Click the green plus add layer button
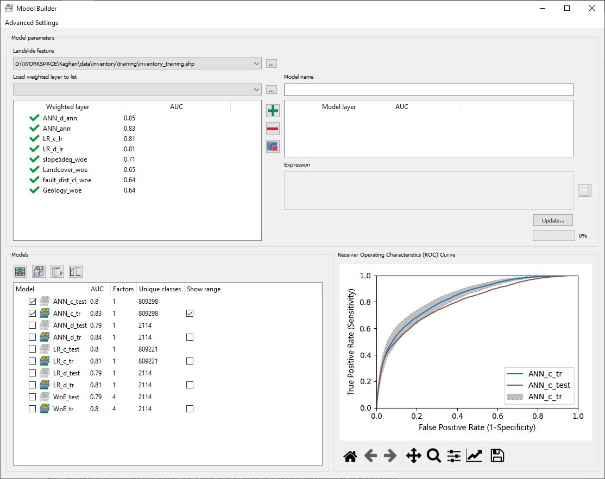The height and width of the screenshot is (479, 605). pos(273,111)
